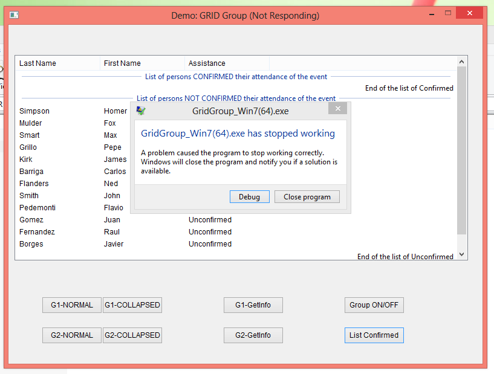The image size is (494, 374).
Task: Click the grid's scroll up arrow
Action: (461, 62)
